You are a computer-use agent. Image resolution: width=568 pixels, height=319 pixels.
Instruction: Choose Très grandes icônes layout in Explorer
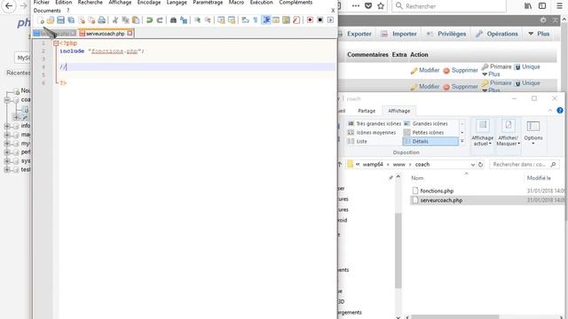coord(375,124)
